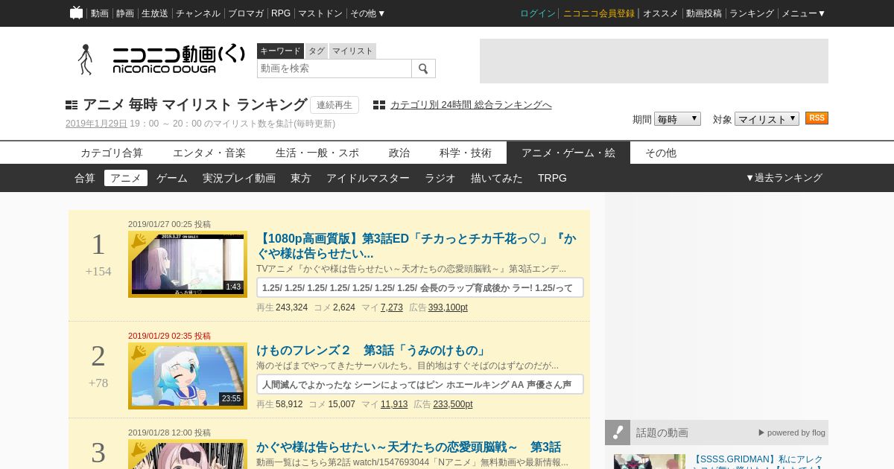Select 合算 subcategory
The width and height of the screenshot is (894, 469).
(x=85, y=178)
